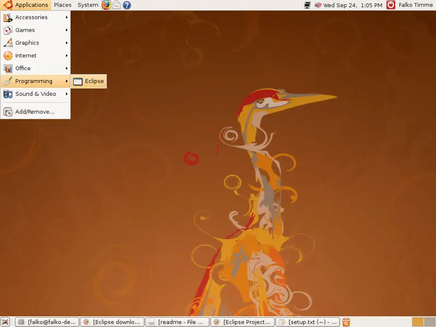This screenshot has height=327, width=436.
Task: Click the Graphics paintbrush icon
Action: coord(8,43)
